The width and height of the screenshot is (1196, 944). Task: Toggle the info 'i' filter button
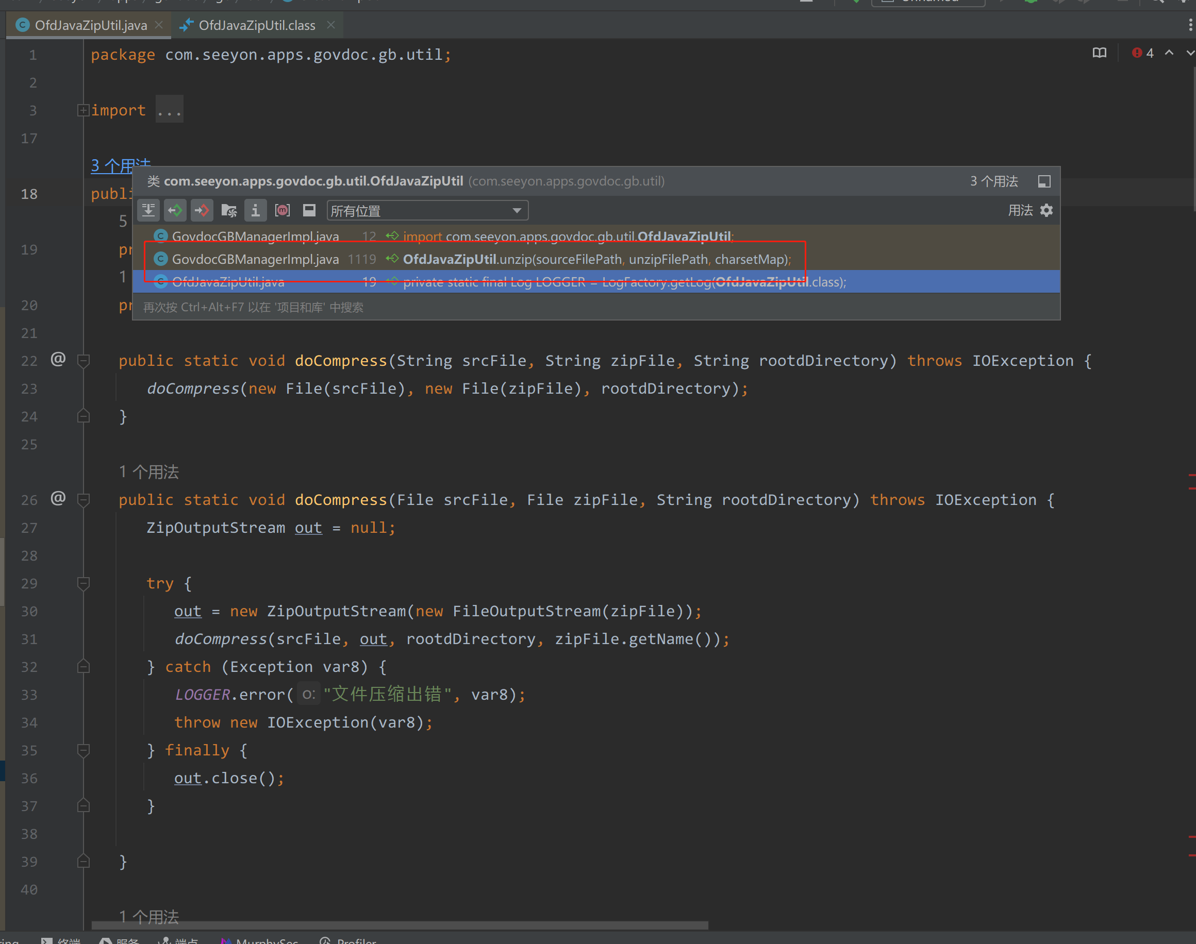point(255,211)
